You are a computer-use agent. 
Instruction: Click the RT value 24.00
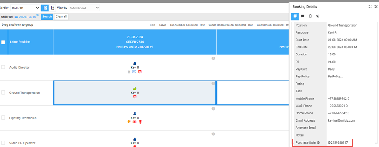(x=332, y=62)
